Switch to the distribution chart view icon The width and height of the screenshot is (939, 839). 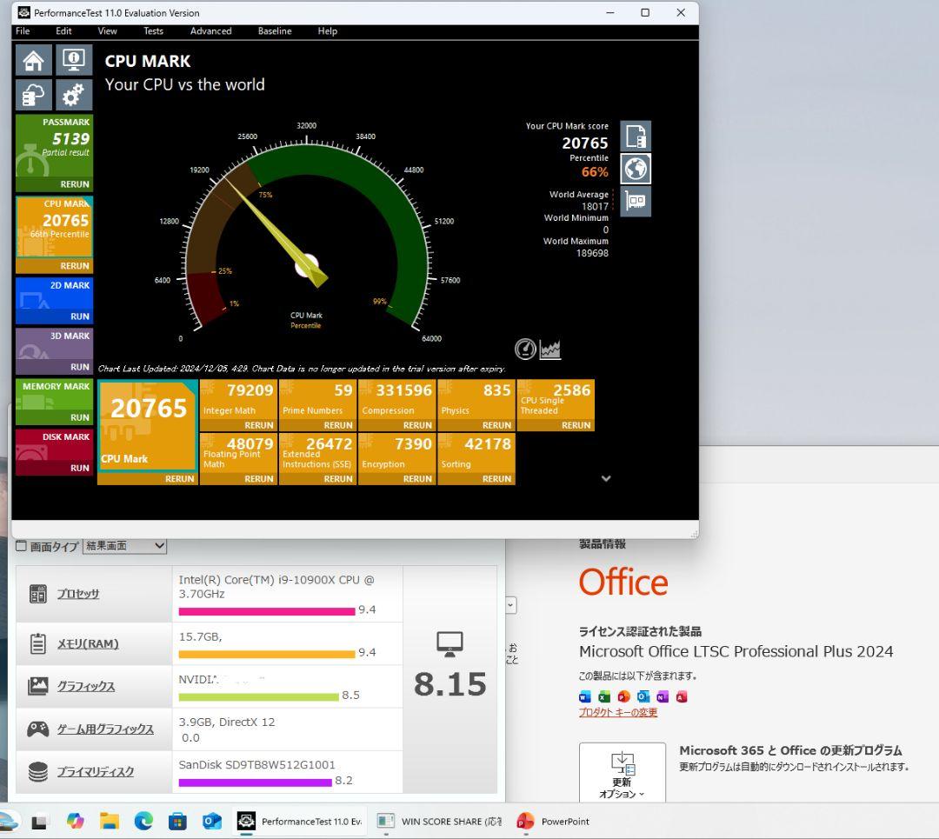coord(550,350)
